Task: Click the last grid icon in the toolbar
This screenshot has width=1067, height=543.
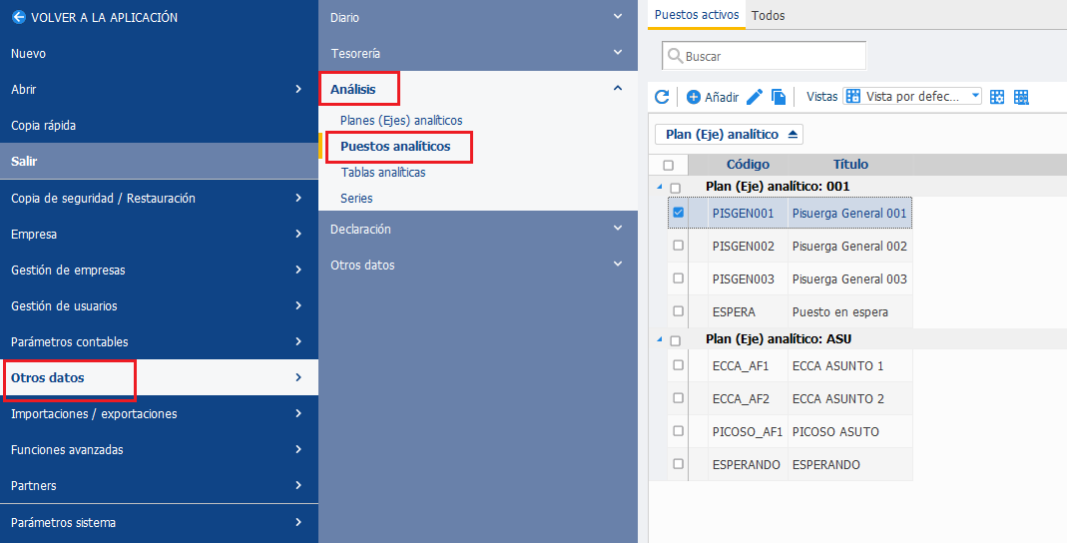Action: pyautogui.click(x=1021, y=97)
